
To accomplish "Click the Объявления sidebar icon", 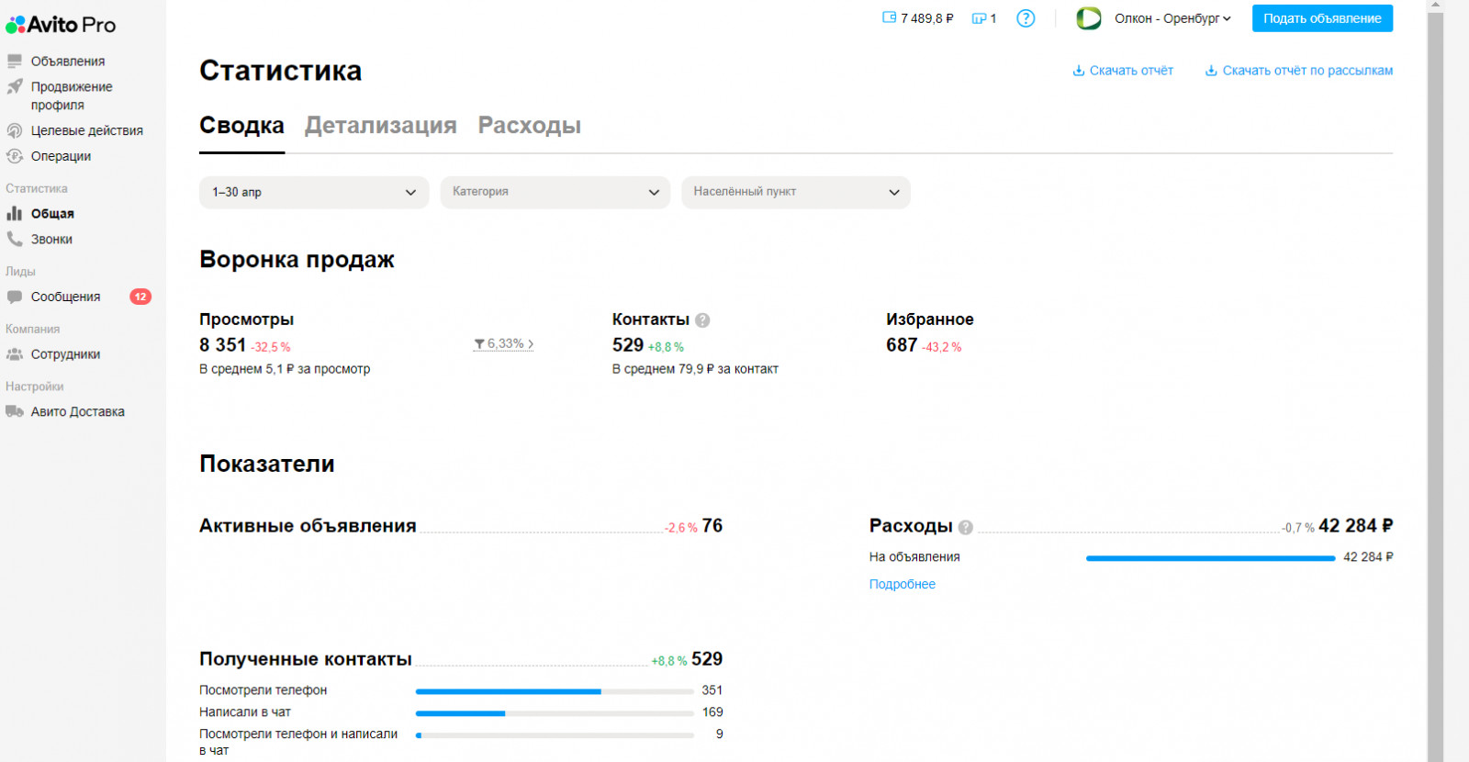I will pyautogui.click(x=15, y=62).
